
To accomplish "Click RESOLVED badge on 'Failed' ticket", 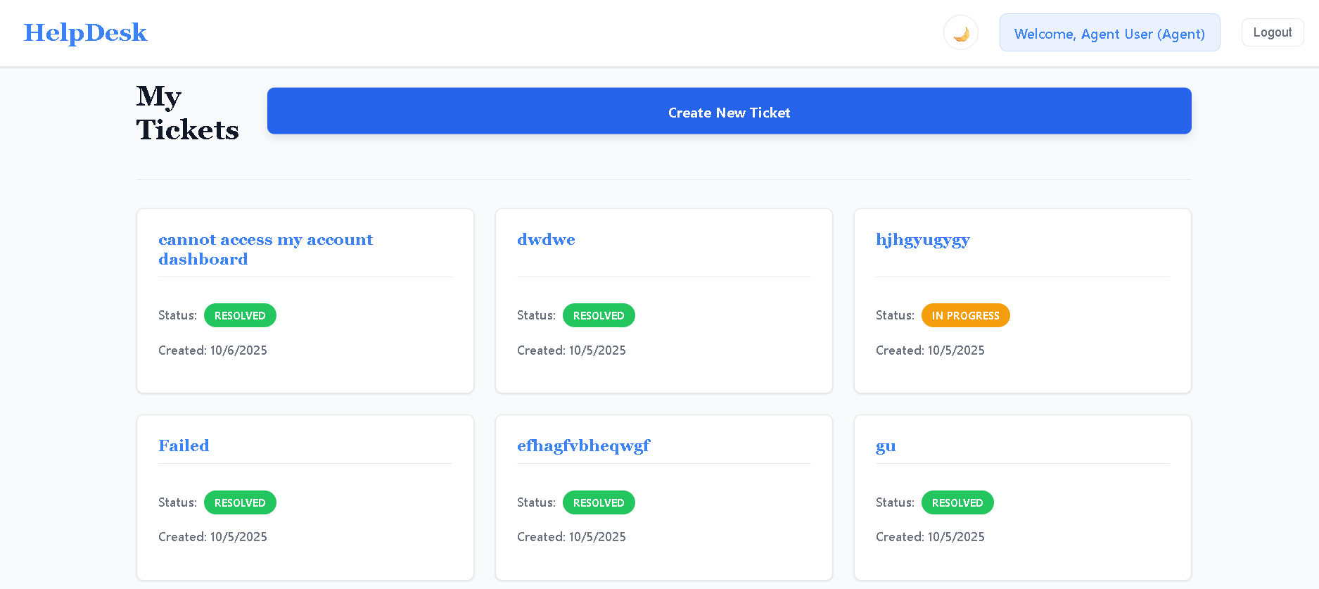I will pyautogui.click(x=240, y=503).
